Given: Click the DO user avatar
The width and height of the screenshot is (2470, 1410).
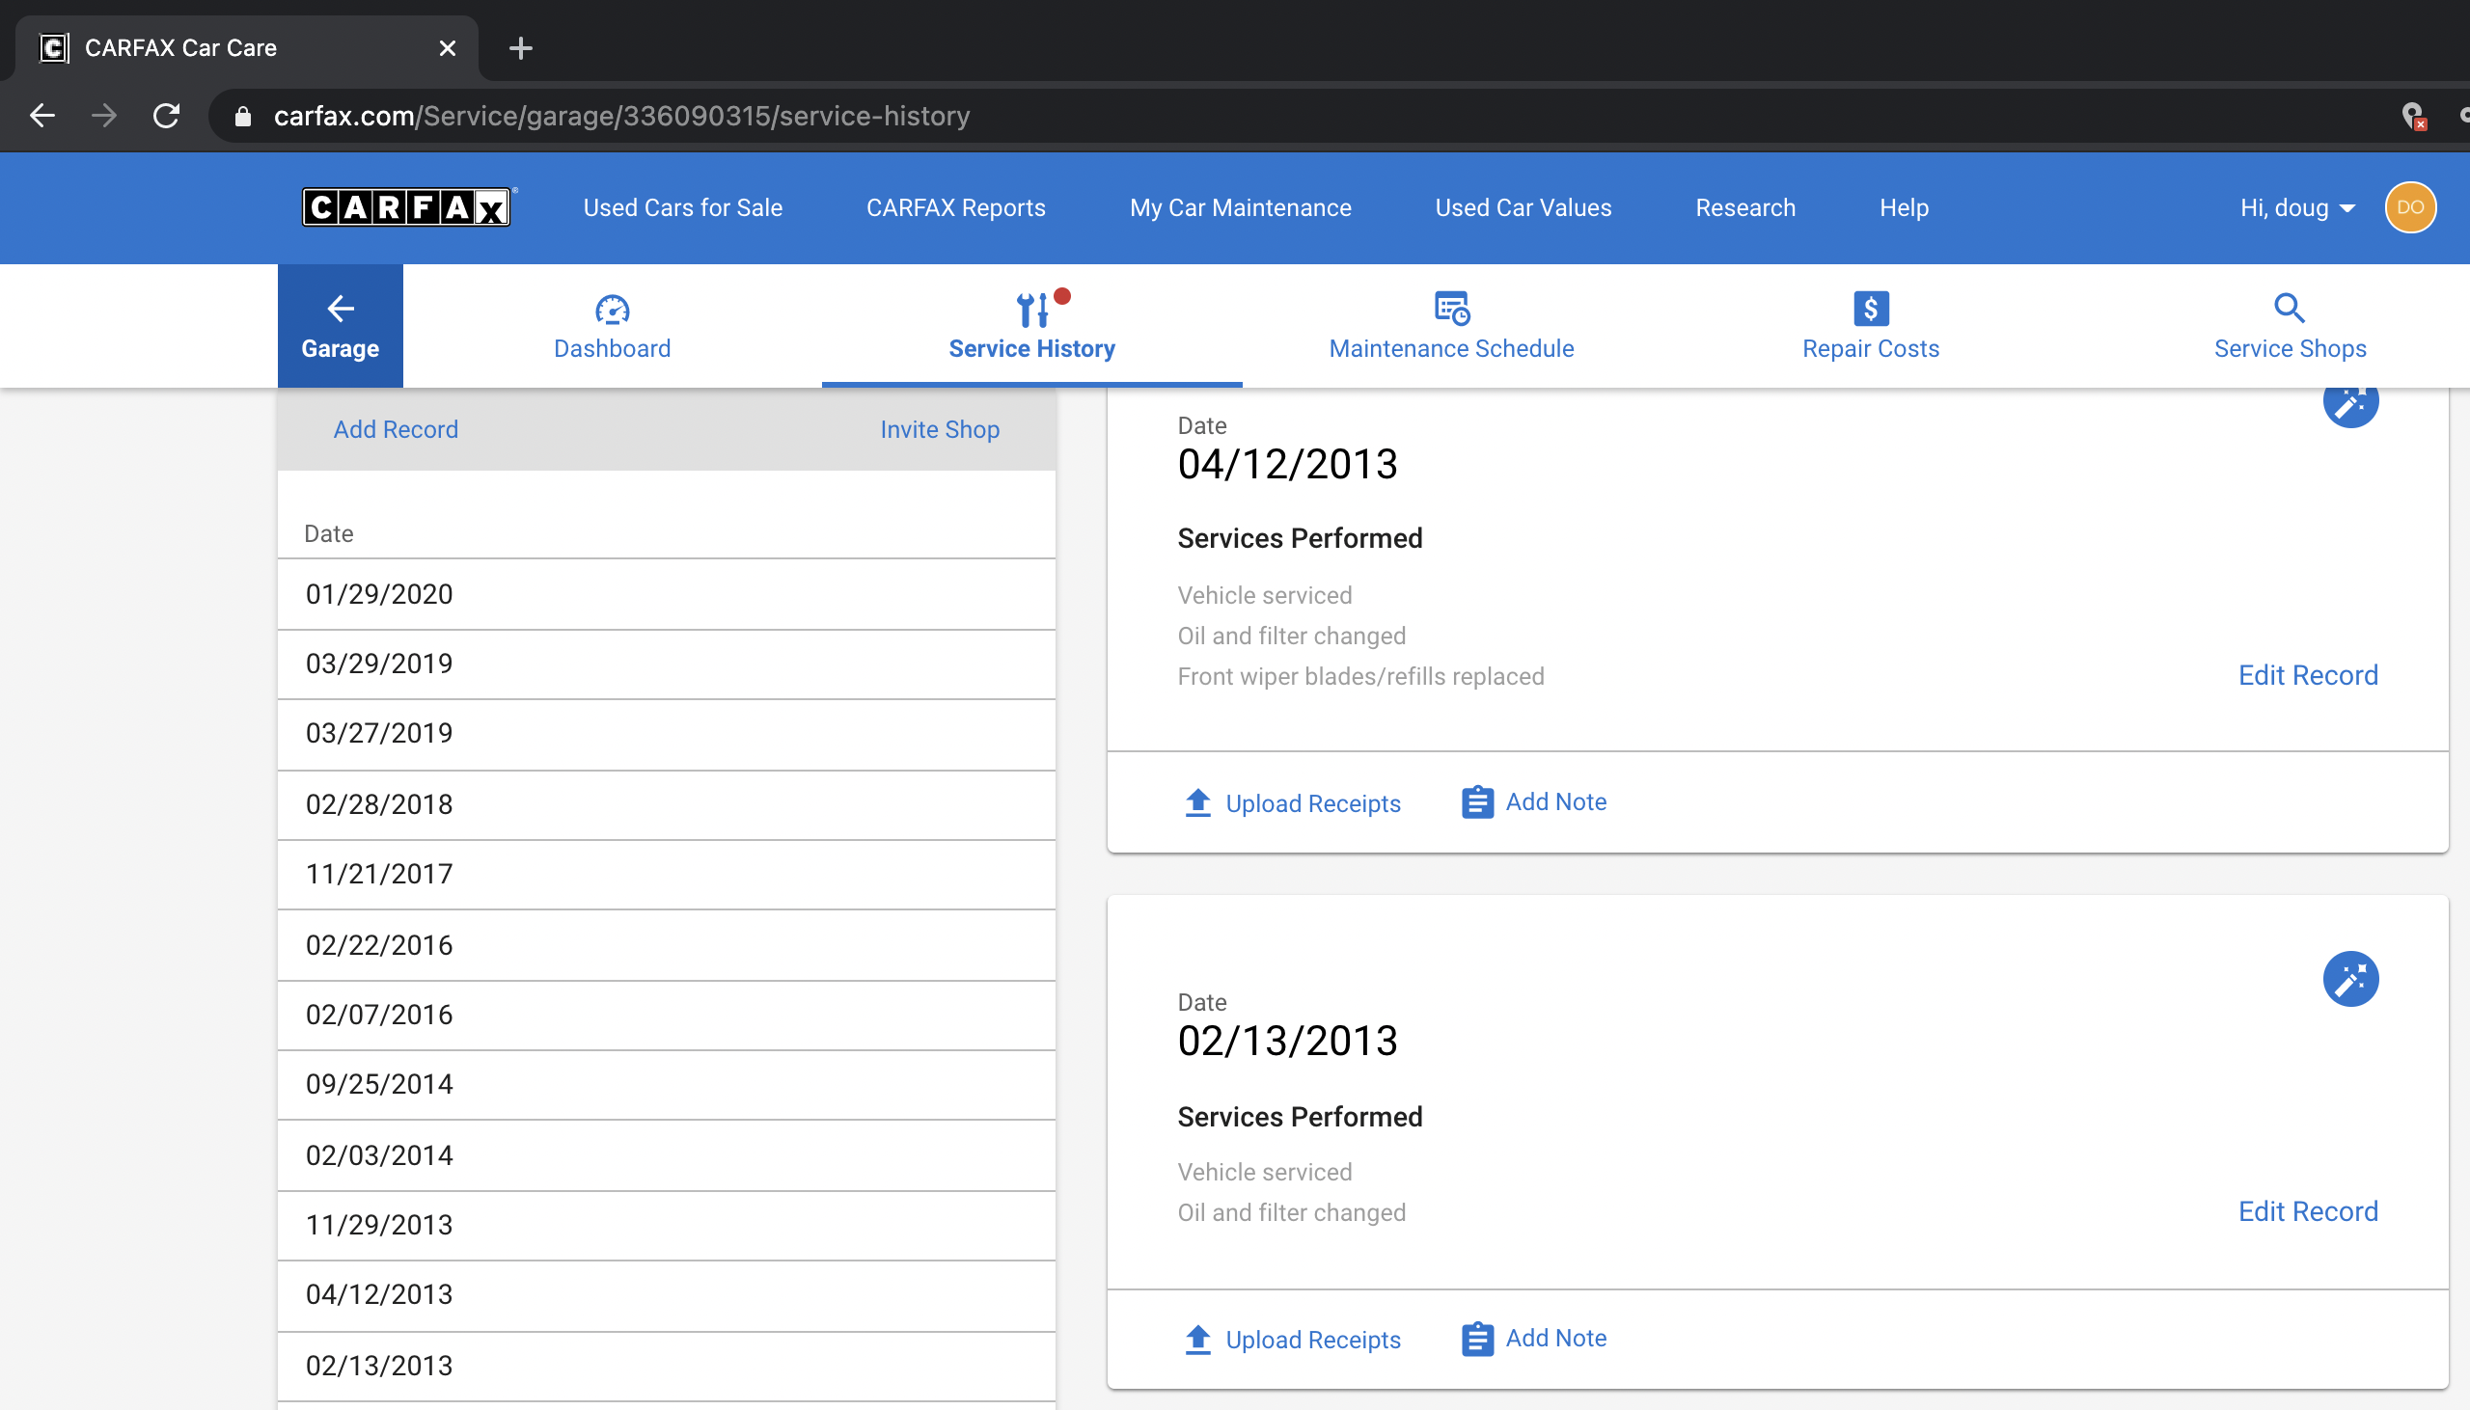Looking at the screenshot, I should coord(2410,207).
